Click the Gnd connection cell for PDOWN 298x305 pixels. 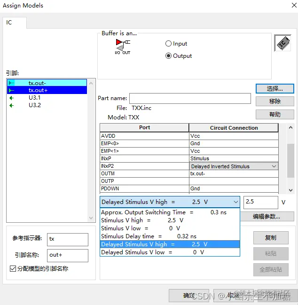[234, 188]
